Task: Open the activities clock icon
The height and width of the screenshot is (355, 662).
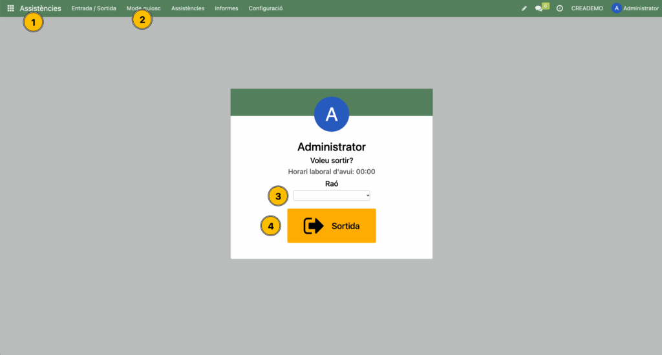Action: coord(560,8)
